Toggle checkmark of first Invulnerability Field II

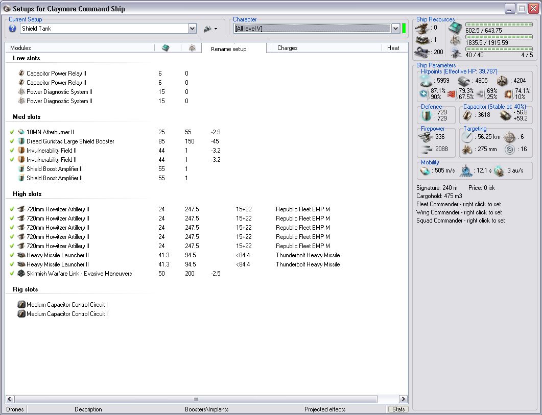12,151
